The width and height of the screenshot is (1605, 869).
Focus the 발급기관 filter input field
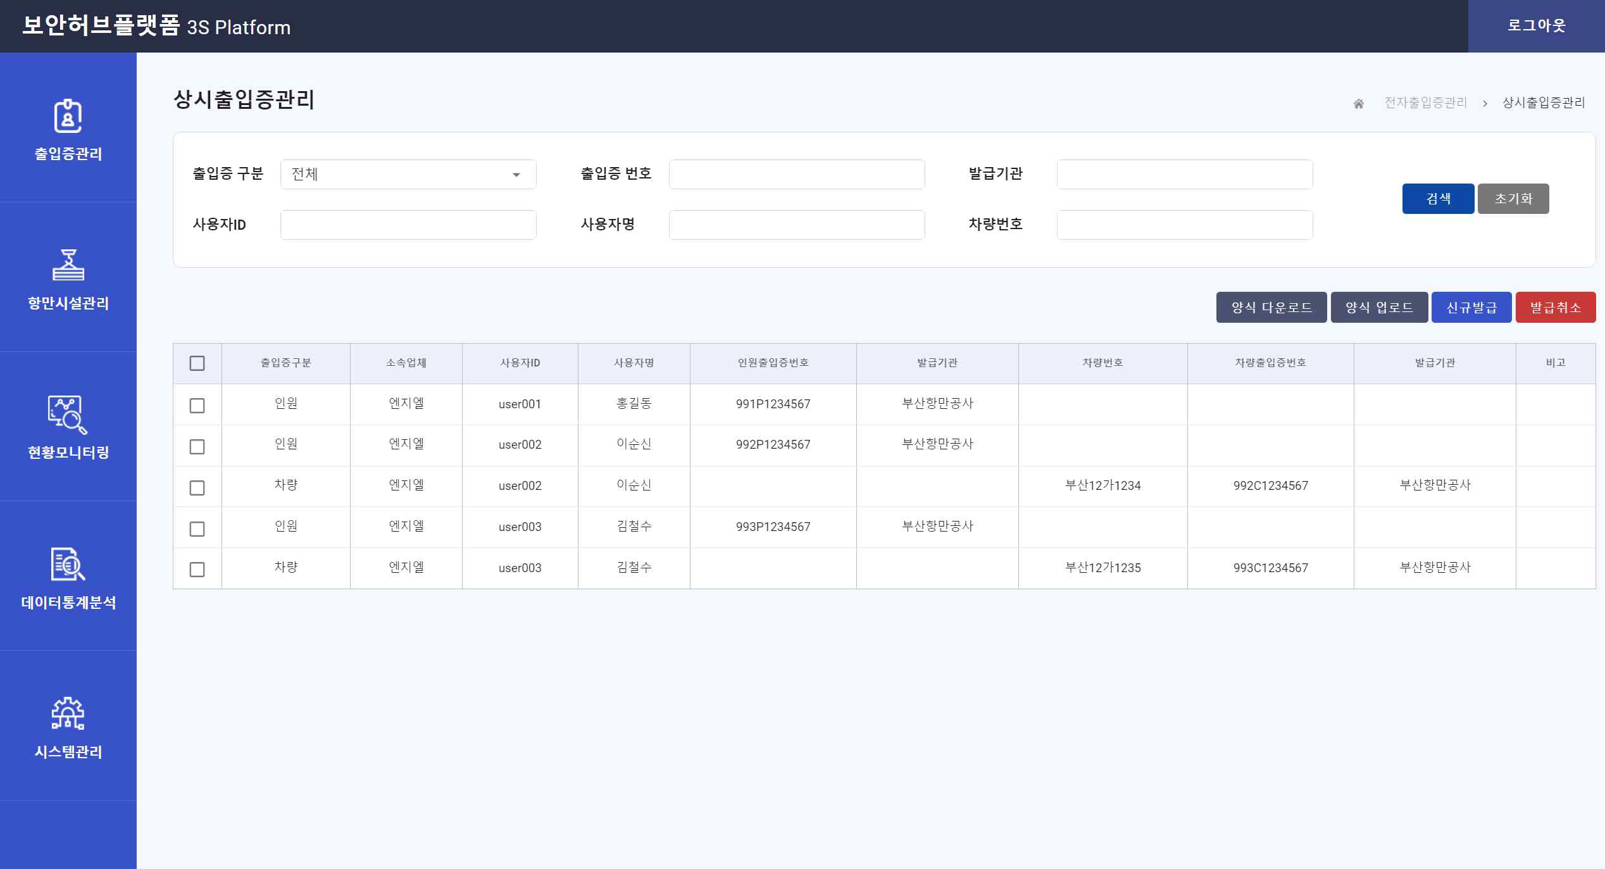tap(1185, 174)
